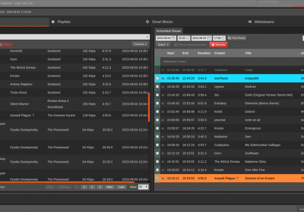The image size is (304, 212).
Task: Click the red Remove button
Action: [219, 45]
